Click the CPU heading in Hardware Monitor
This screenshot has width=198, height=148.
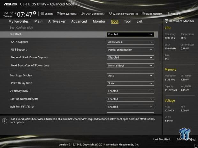168,28
